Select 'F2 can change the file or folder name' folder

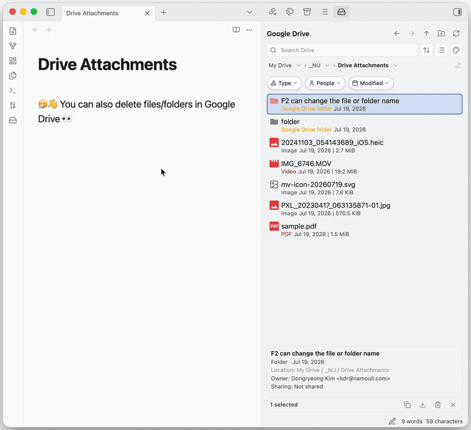coord(364,105)
